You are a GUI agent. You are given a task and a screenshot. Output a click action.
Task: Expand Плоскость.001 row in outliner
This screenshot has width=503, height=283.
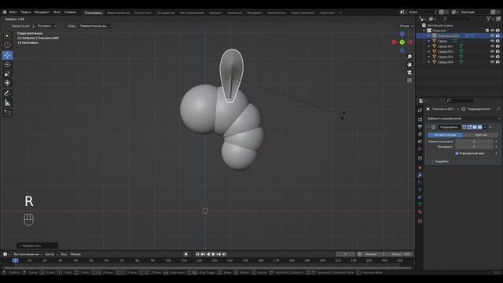(x=429, y=36)
